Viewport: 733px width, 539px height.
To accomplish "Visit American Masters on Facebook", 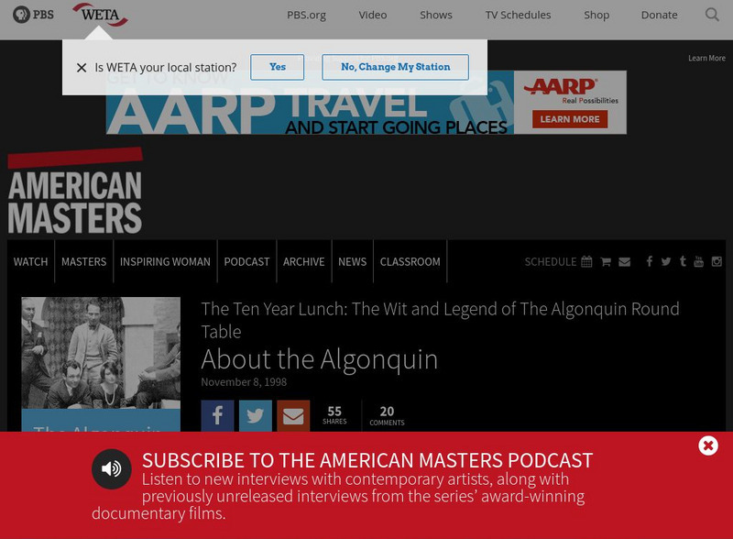I will tap(650, 261).
